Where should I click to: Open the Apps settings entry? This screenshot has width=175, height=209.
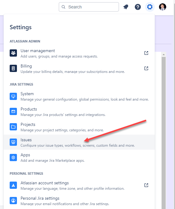pos(79,158)
